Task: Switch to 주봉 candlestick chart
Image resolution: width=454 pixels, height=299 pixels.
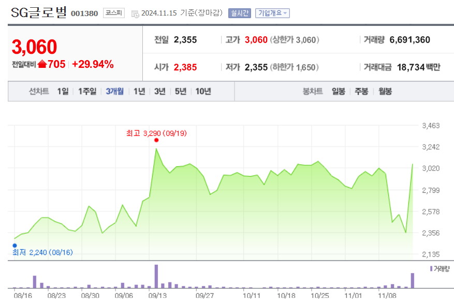Action: click(x=362, y=91)
